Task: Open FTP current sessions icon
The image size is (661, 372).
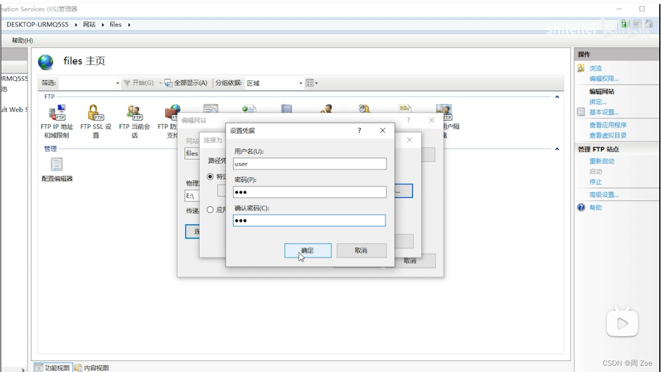Action: pos(135,113)
